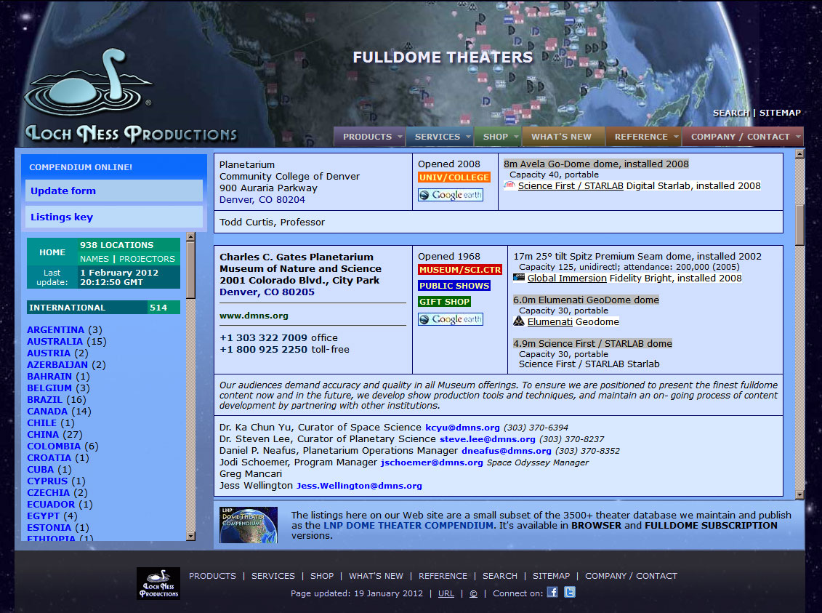Open the Ecuador country listing
Viewport: 822px width, 613px height.
[51, 504]
